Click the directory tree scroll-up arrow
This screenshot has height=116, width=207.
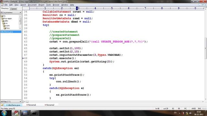coord(20,16)
